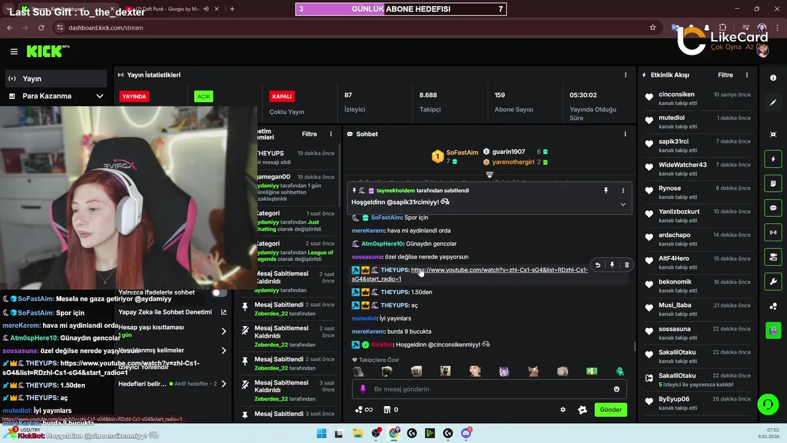Click the screen capture icon in right toolbar
Image resolution: width=787 pixels, height=443 pixels.
tap(773, 134)
